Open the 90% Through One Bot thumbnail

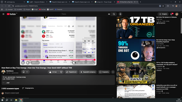click(136, 50)
